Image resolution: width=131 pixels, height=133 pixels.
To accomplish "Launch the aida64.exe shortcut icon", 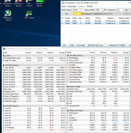I will [19, 3].
